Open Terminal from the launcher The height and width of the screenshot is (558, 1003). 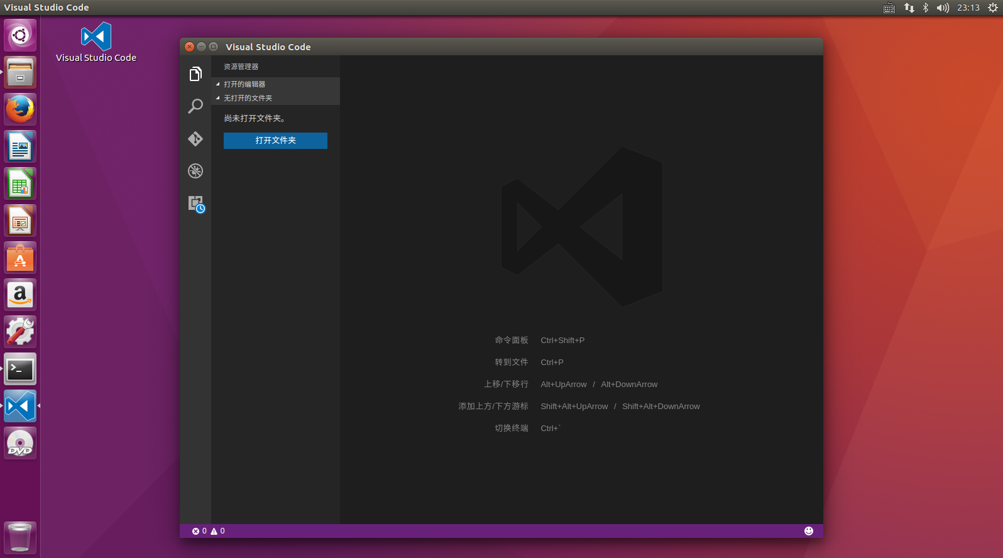[20, 369]
